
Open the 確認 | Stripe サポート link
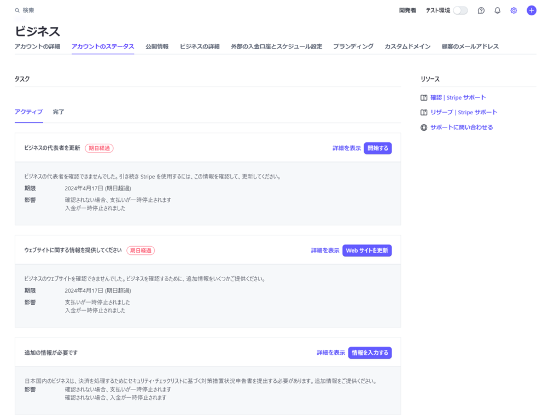tap(458, 97)
